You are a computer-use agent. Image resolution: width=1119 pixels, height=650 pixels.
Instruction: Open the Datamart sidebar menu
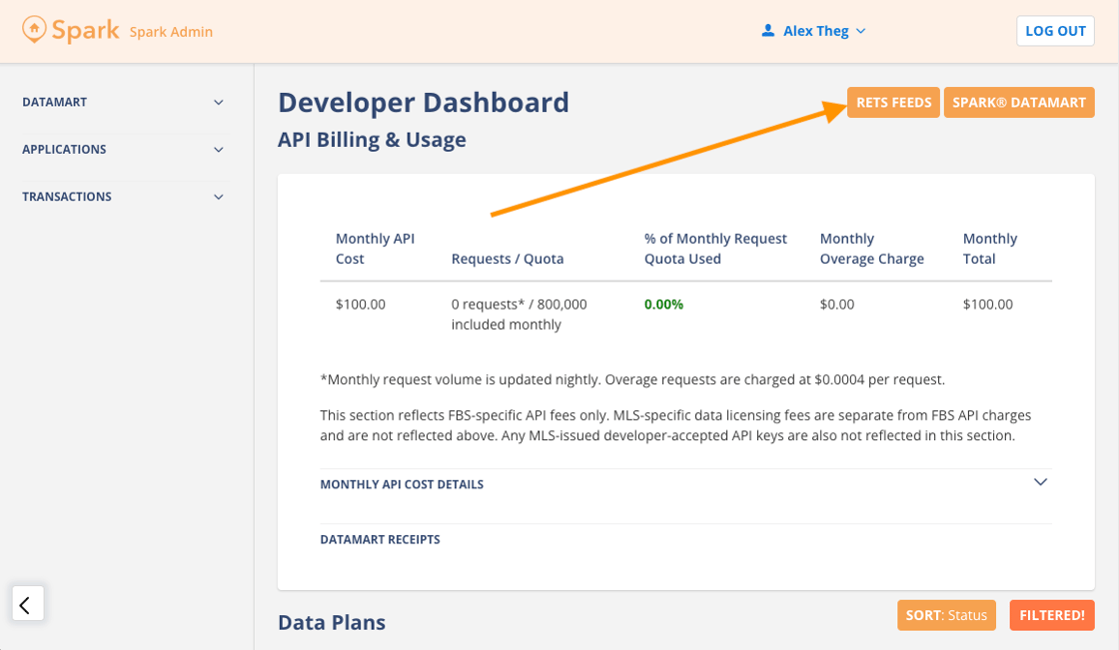pyautogui.click(x=55, y=103)
